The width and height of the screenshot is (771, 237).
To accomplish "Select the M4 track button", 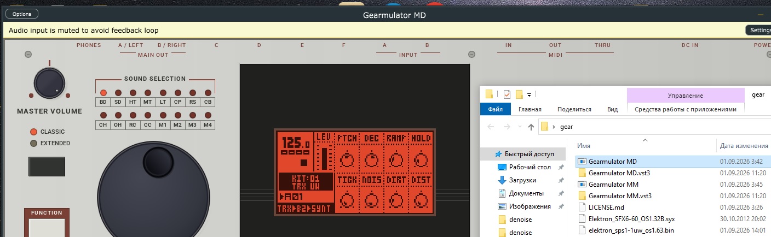I will pos(208,125).
